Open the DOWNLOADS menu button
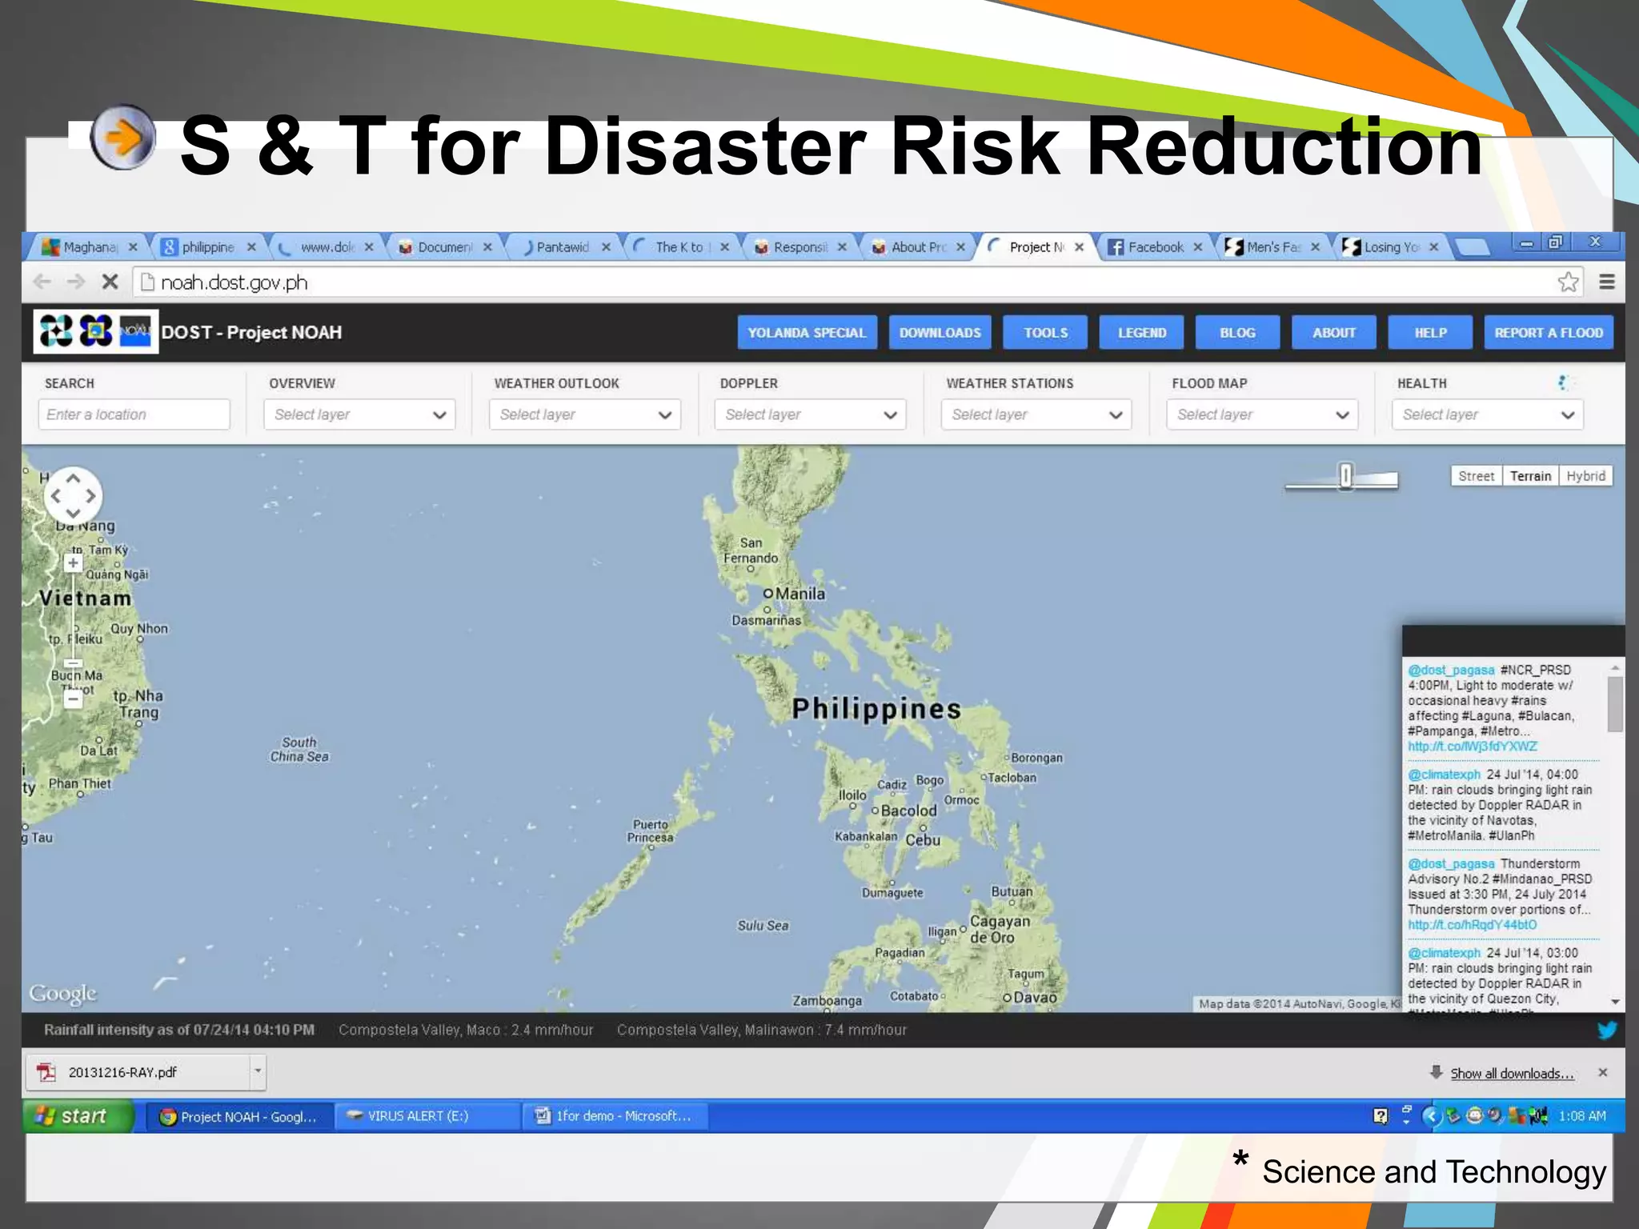This screenshot has height=1229, width=1639. point(940,332)
